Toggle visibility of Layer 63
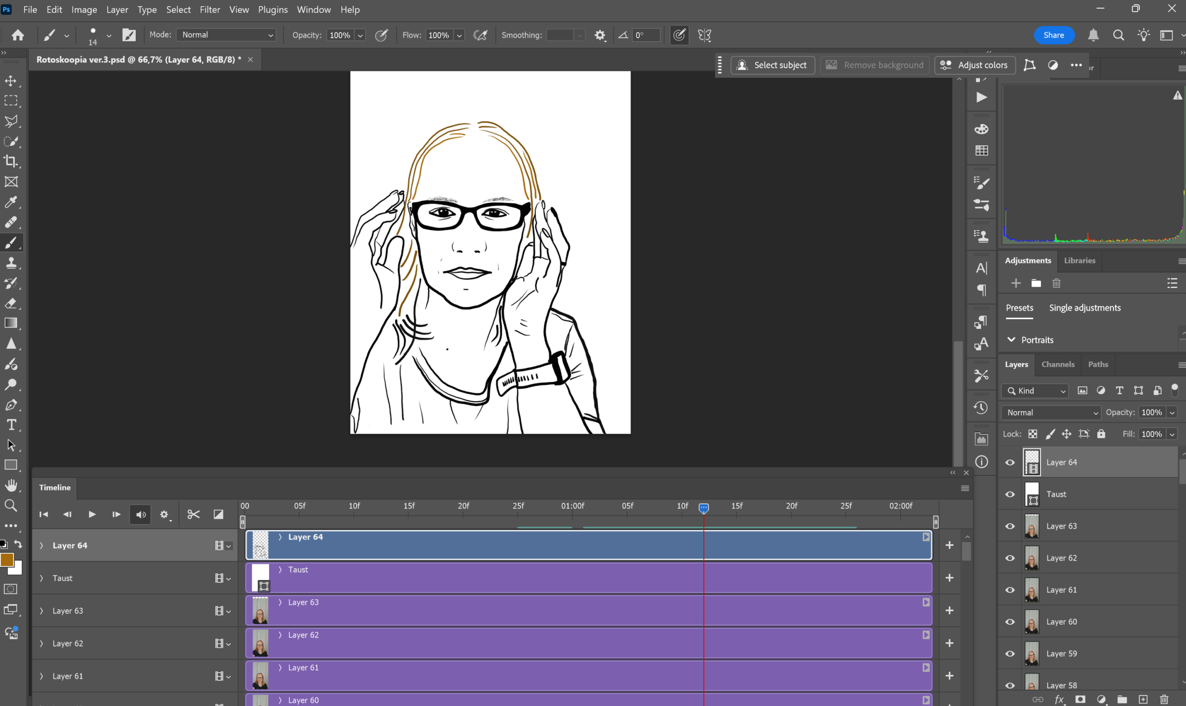 point(1010,526)
